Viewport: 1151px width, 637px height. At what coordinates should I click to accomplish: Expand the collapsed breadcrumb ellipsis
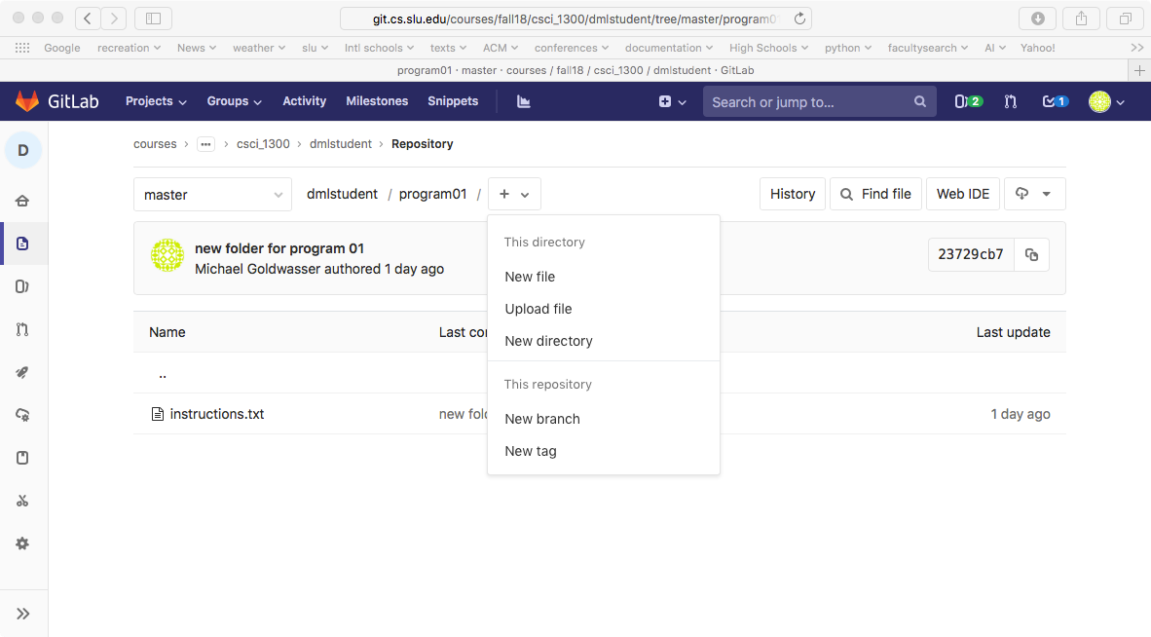point(205,144)
